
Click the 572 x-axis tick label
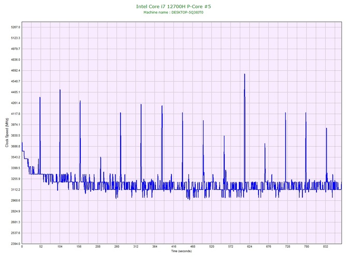click(x=230, y=247)
